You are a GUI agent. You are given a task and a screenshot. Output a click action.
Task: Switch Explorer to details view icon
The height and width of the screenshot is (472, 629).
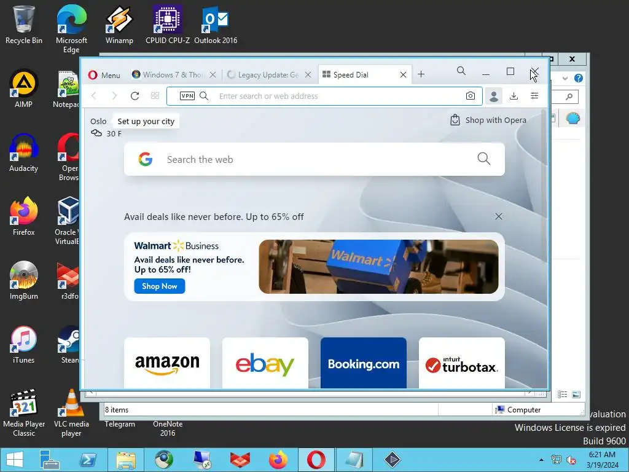pos(563,395)
